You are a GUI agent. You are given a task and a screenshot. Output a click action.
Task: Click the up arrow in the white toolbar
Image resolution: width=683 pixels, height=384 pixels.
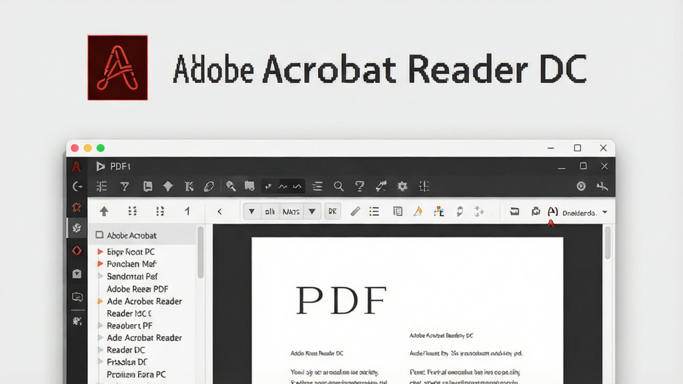point(103,211)
